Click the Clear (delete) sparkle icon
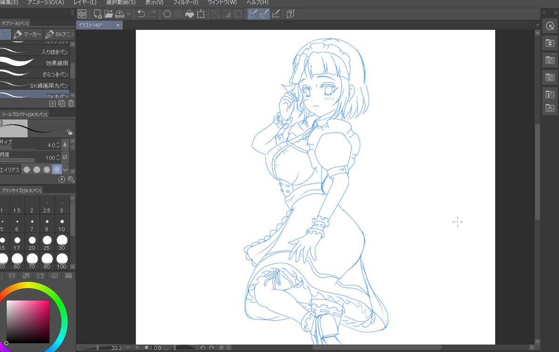The image size is (559, 352). (x=167, y=14)
